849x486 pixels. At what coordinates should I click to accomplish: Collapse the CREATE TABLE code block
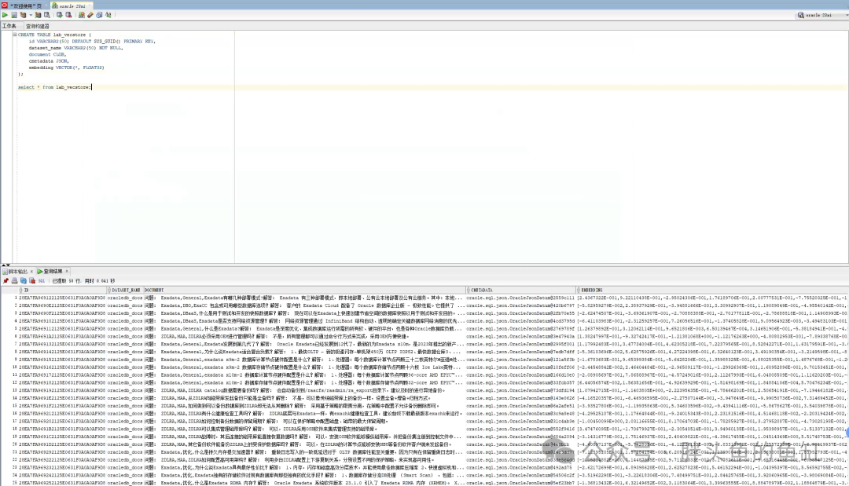pos(15,35)
